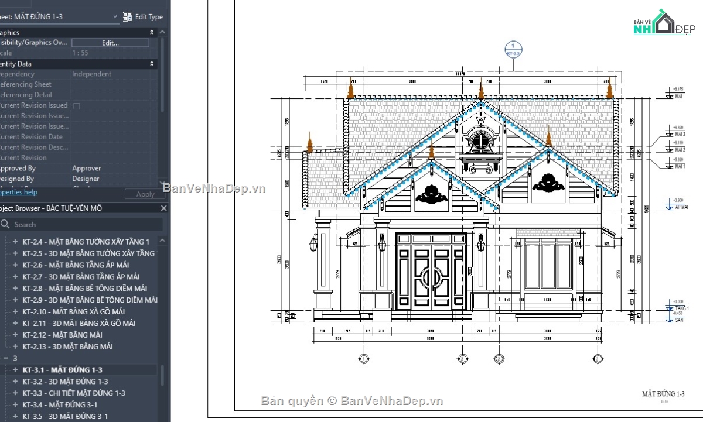Viewport: 703px width, 422px height.
Task: Click the Project Browser title 'BÁC TUỆ-YÊN MÔ'
Action: [74, 208]
